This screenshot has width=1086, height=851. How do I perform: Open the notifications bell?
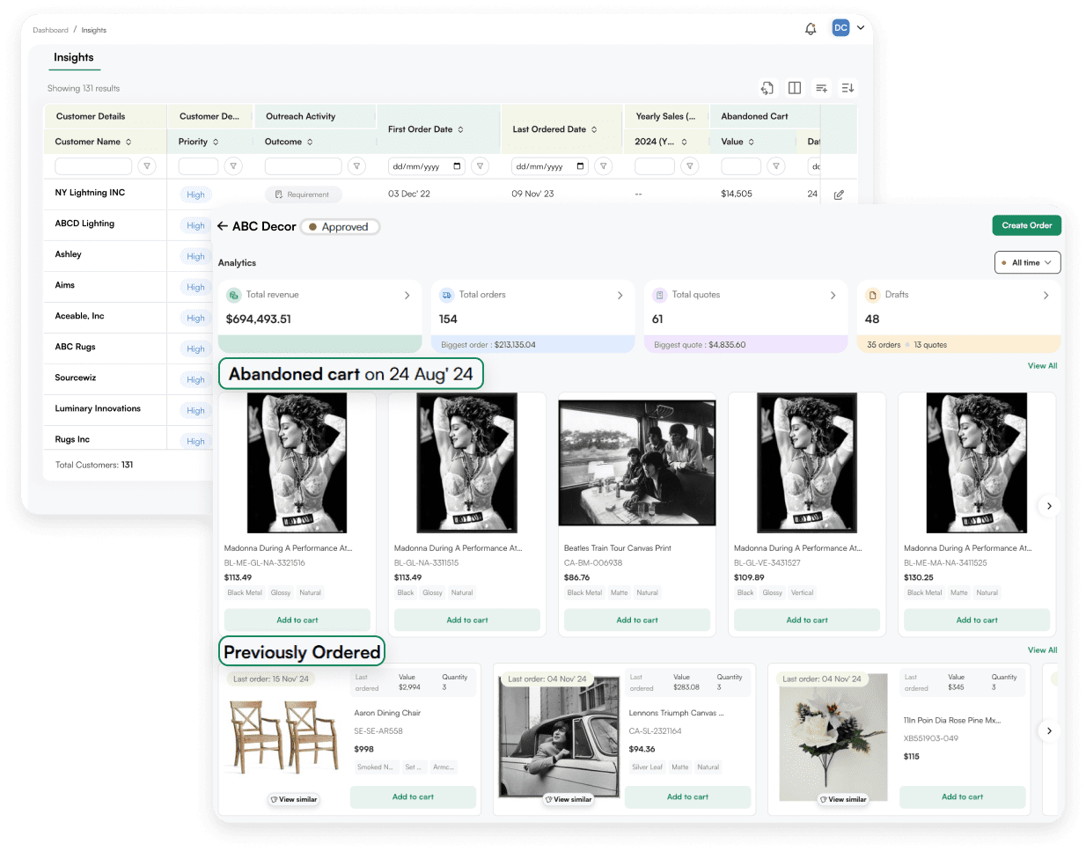click(811, 29)
